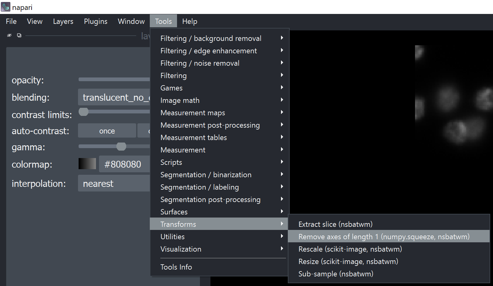493x286 pixels.
Task: Expand Filtering / background removal submenu
Action: (219, 38)
